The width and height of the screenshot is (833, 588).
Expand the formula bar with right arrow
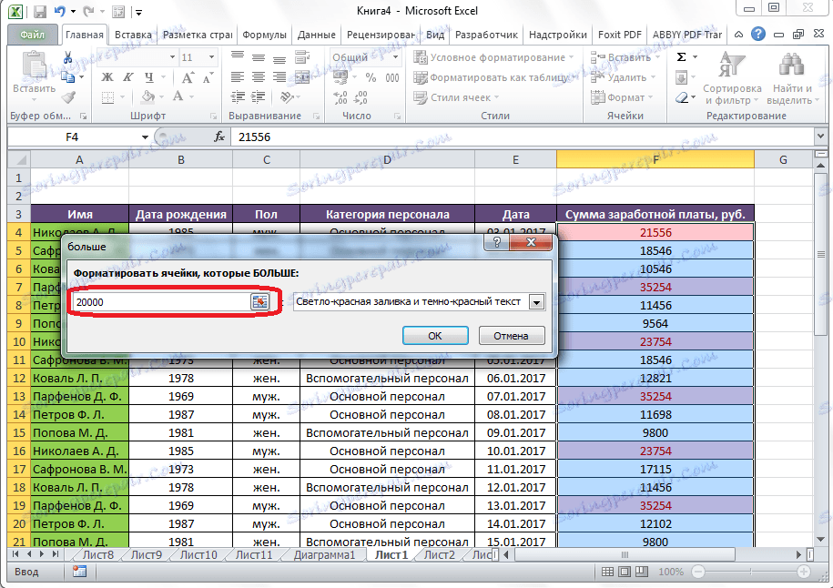click(822, 137)
